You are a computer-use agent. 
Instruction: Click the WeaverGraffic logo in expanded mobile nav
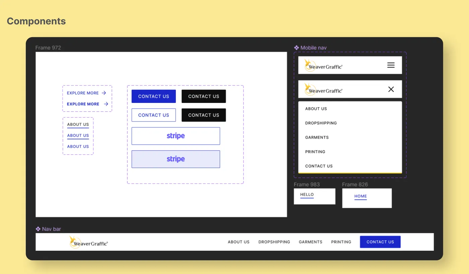[323, 89]
